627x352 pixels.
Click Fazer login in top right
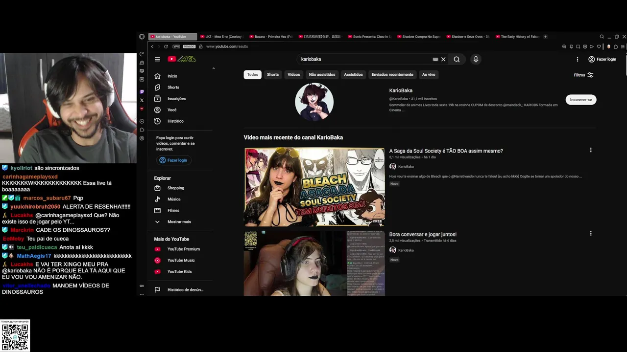coord(603,59)
